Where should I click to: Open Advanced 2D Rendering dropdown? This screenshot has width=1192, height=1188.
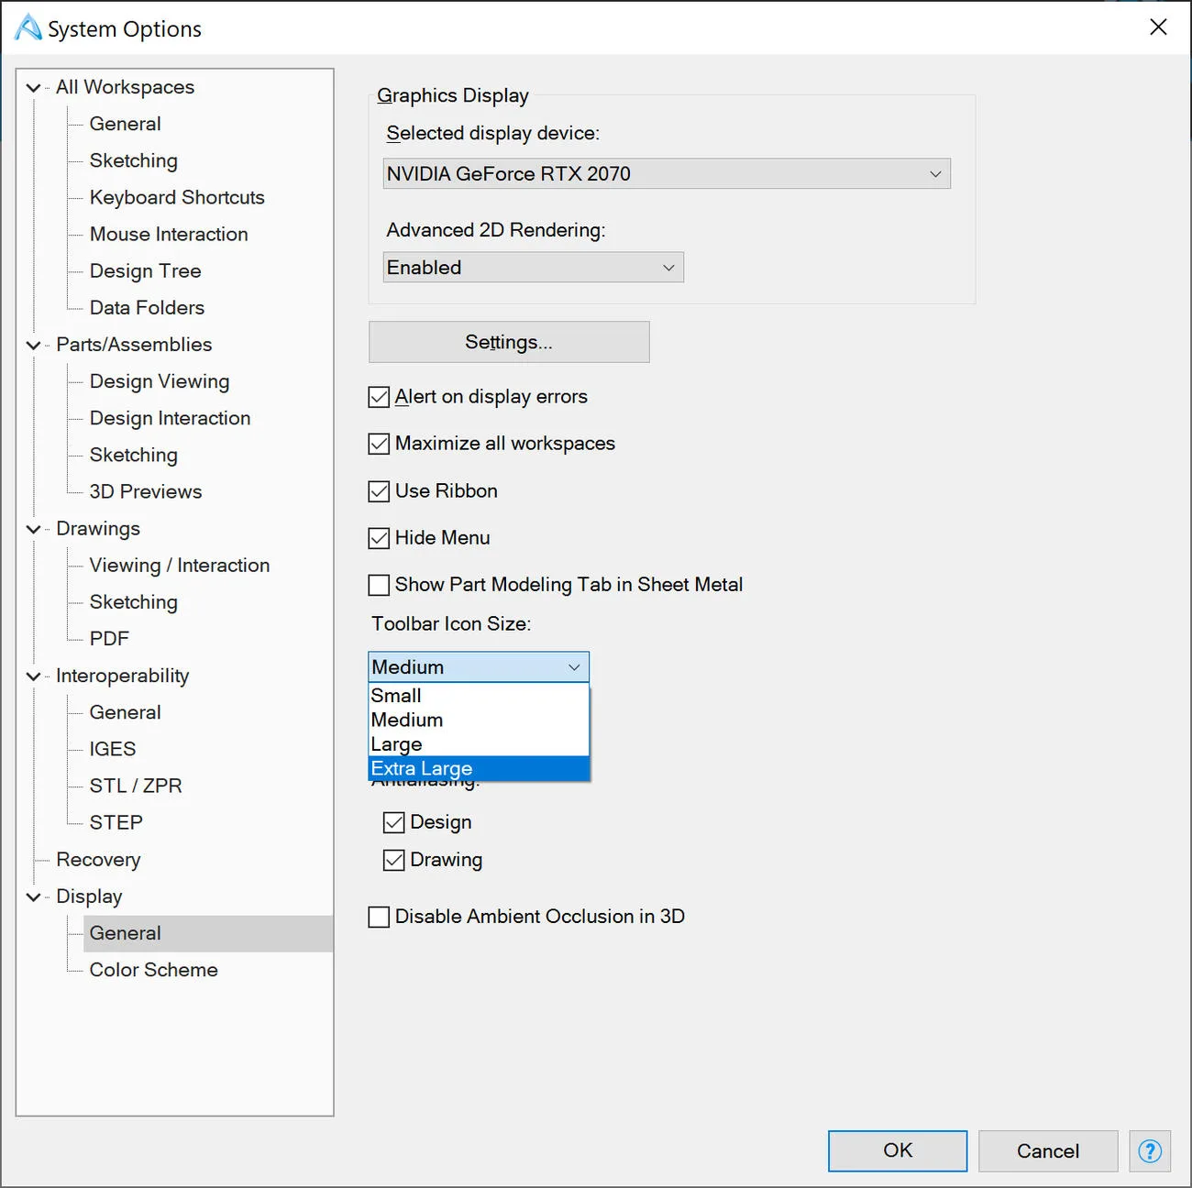point(533,267)
